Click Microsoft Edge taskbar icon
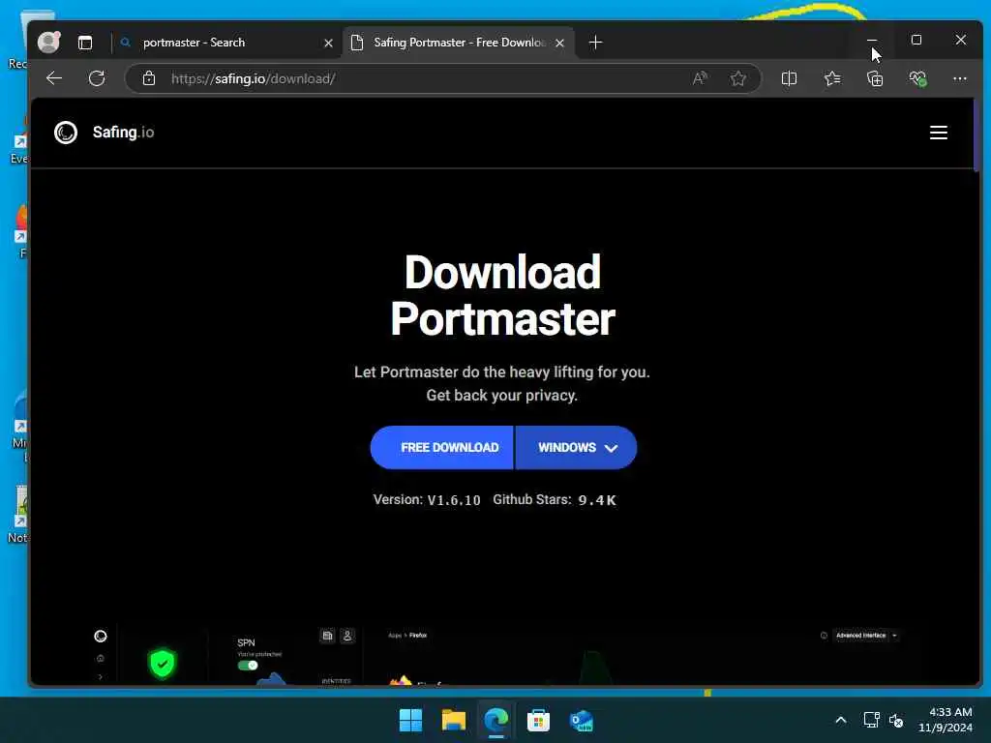Screen dimensions: 991x743 pos(496,720)
